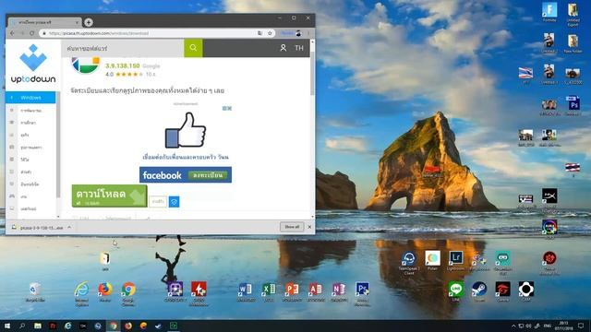Open the downloaded picasa exe file
The width and height of the screenshot is (591, 332).
tap(38, 228)
